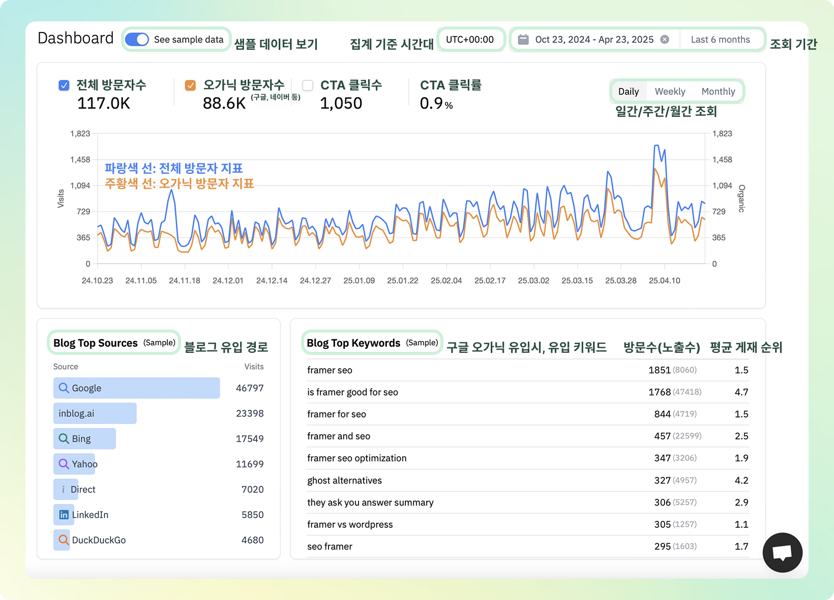The width and height of the screenshot is (834, 600).
Task: Open the chat support bubble icon
Action: (x=782, y=552)
